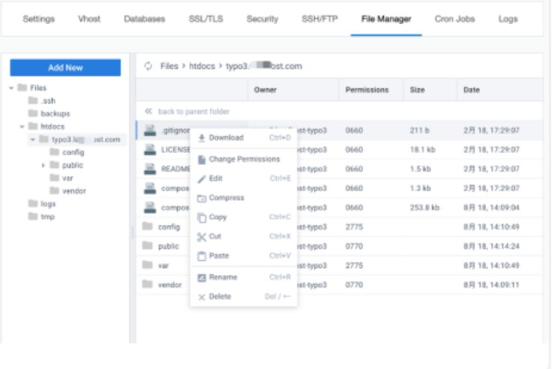Click the Download icon in context menu

click(x=202, y=138)
